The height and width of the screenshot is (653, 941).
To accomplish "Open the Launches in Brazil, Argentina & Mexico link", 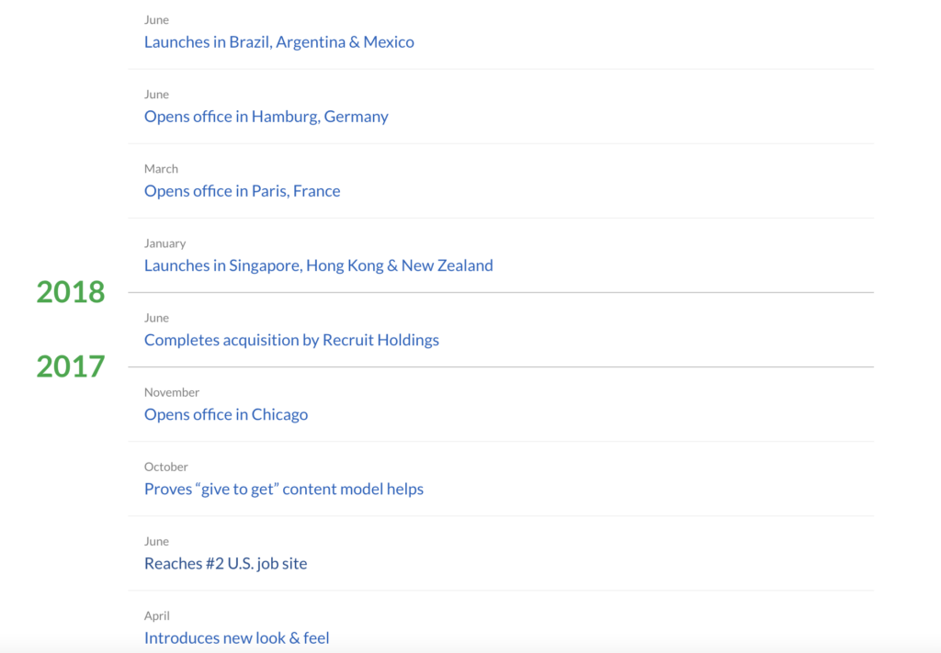I will (278, 42).
